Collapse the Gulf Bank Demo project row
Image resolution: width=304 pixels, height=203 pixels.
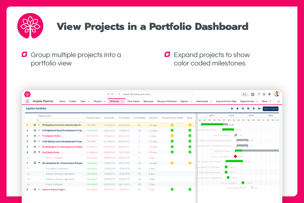[39, 152]
